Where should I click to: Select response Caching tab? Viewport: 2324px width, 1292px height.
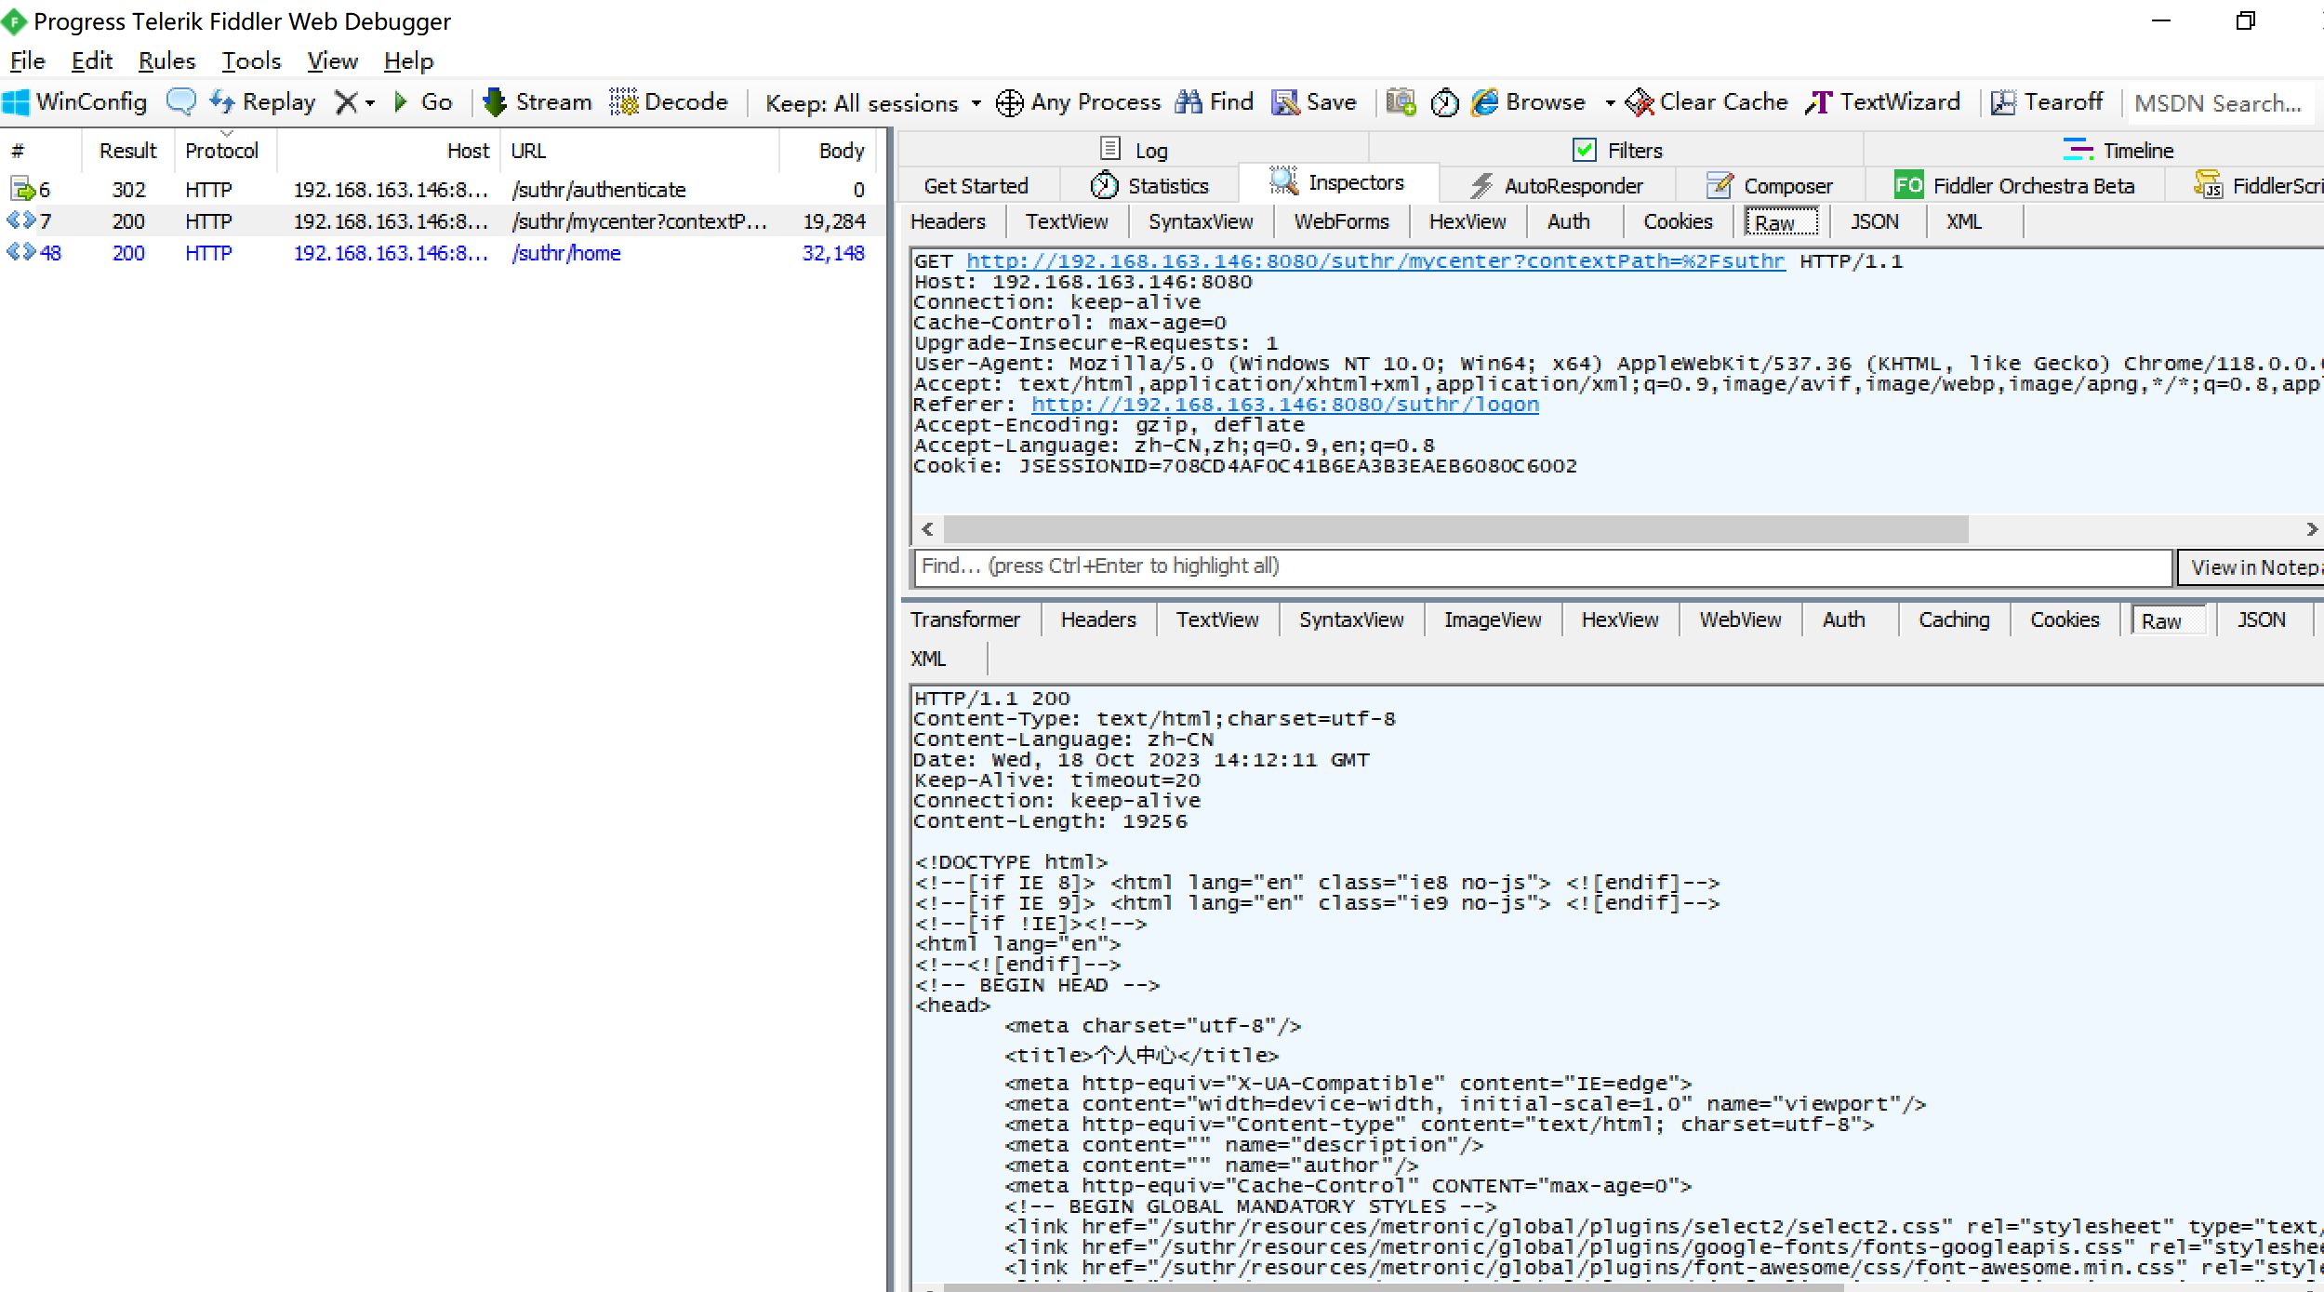[x=1954, y=620]
